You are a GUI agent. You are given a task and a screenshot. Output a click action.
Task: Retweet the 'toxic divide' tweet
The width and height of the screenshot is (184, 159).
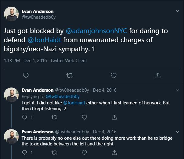[x=55, y=152]
